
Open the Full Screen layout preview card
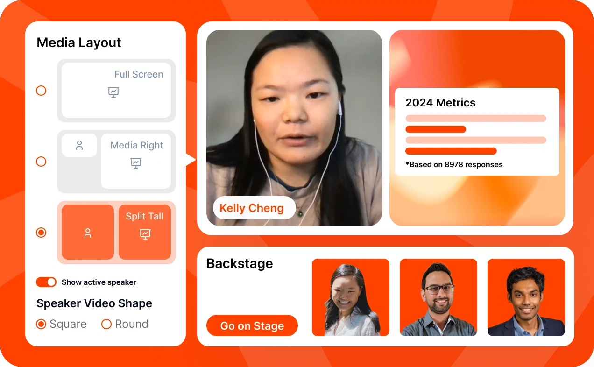pyautogui.click(x=116, y=91)
